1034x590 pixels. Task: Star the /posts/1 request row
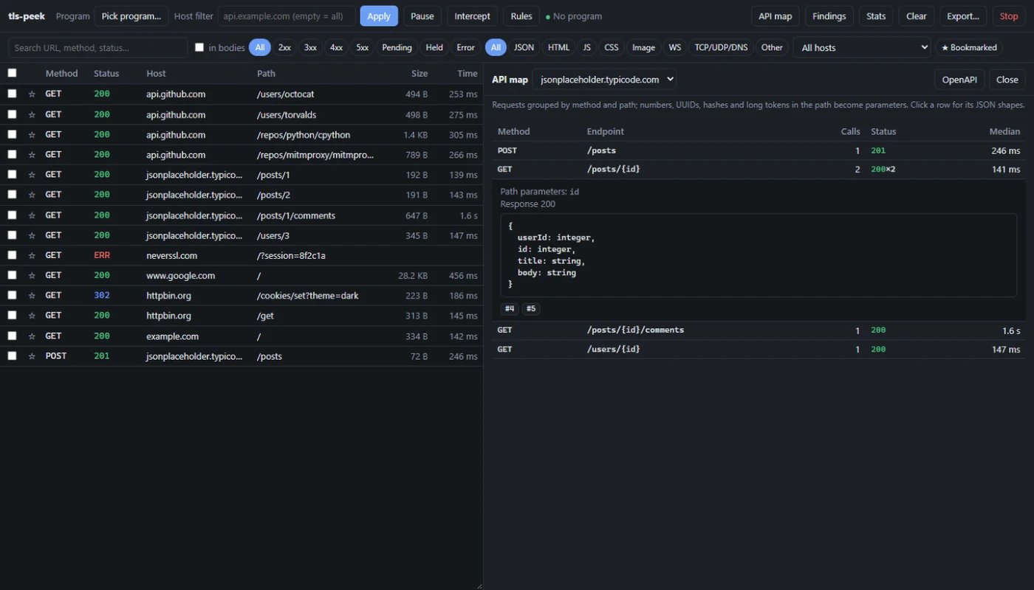click(32, 175)
